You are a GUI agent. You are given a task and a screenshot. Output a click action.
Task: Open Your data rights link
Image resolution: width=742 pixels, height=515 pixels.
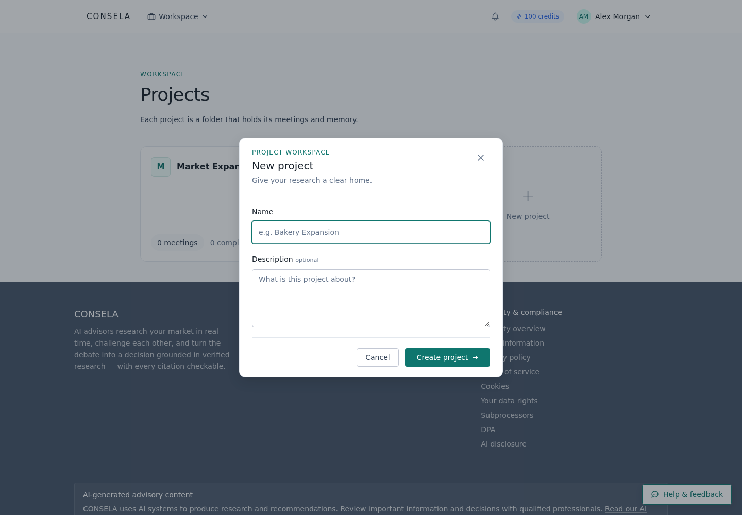click(509, 401)
